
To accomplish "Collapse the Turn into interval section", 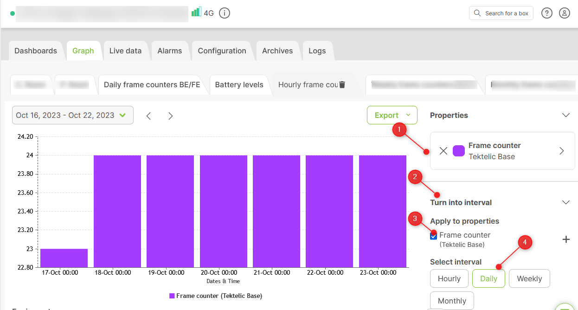I will [x=565, y=202].
